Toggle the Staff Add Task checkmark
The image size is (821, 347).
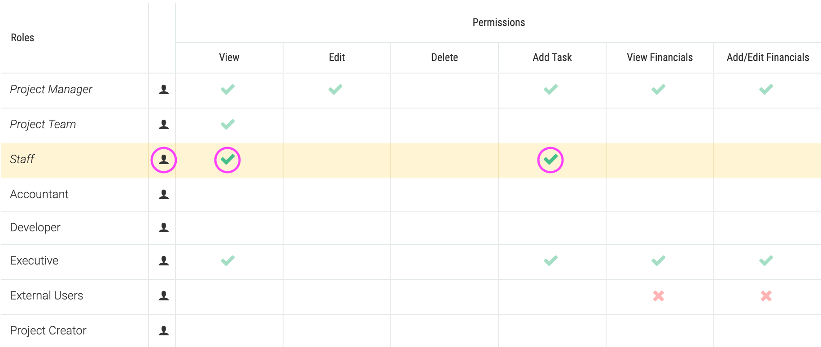click(550, 160)
